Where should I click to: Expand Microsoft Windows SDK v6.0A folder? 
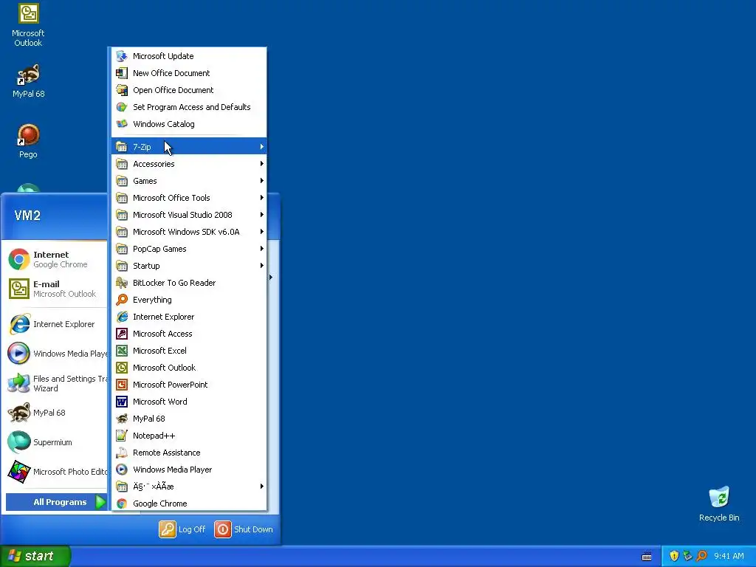click(x=189, y=232)
